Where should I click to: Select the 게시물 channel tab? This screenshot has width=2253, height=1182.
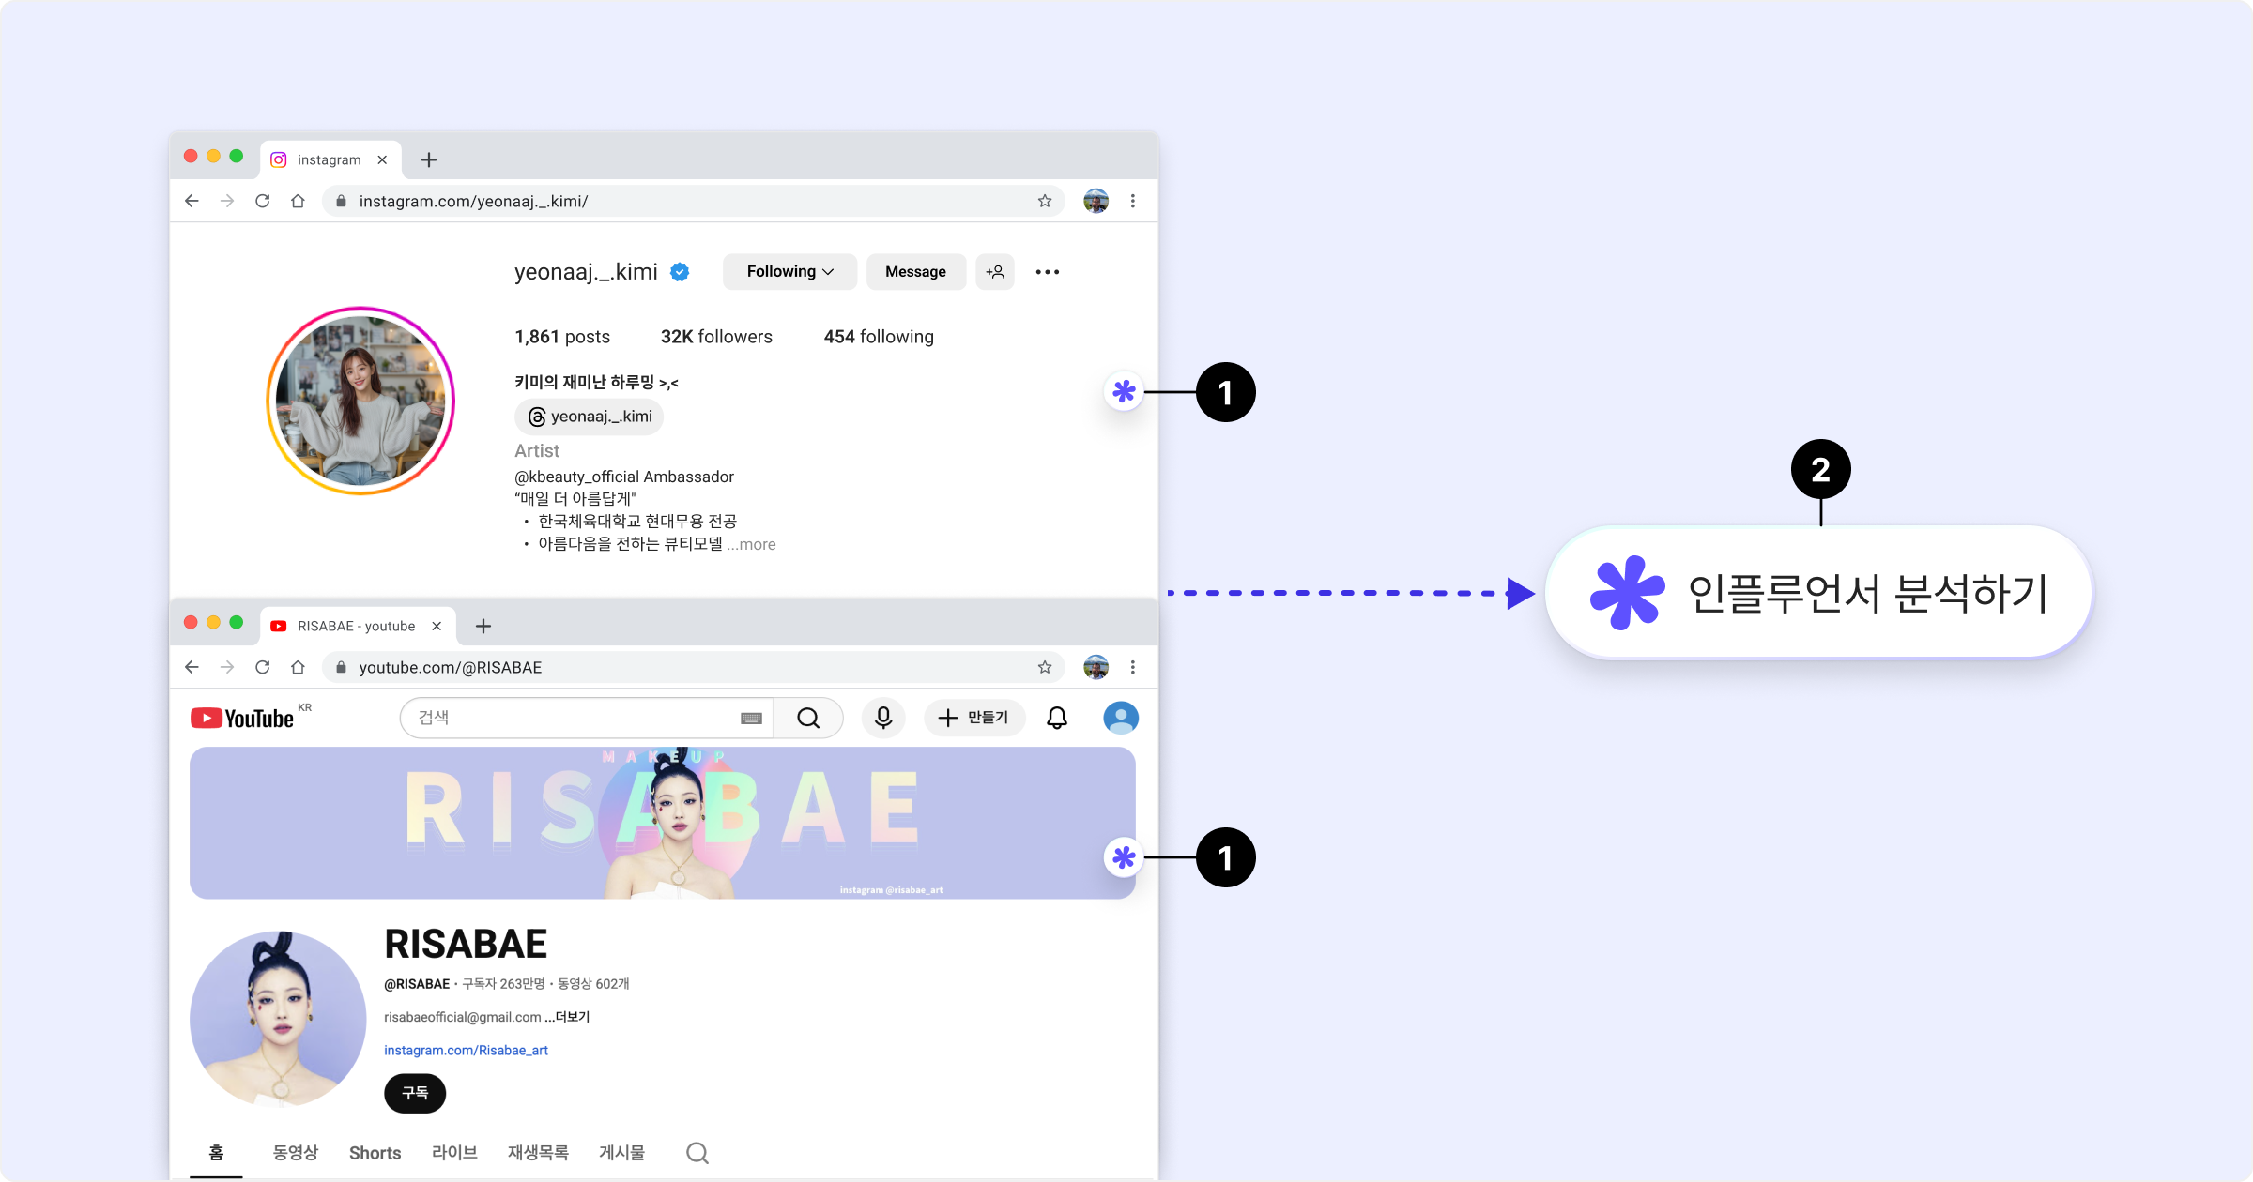(x=621, y=1153)
